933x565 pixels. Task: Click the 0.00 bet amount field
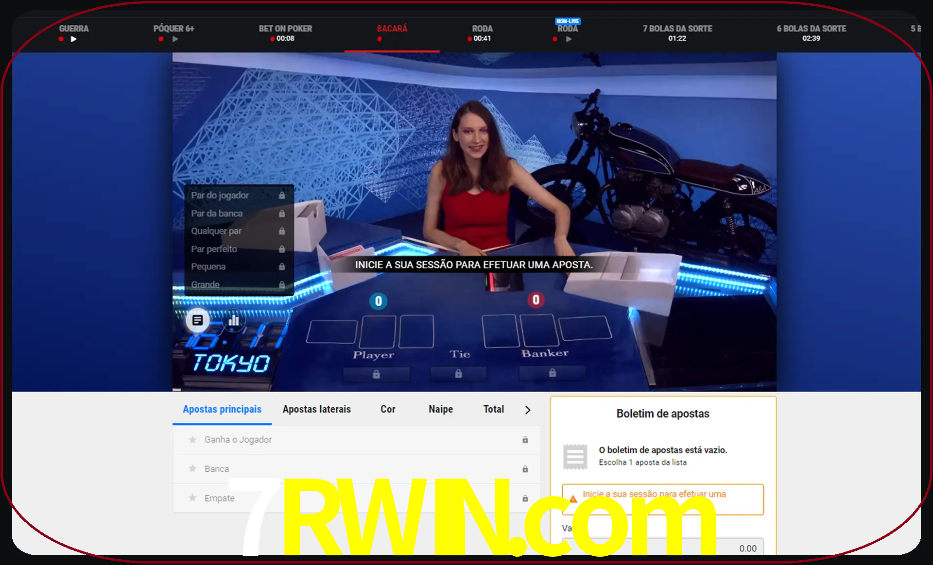pos(663,548)
